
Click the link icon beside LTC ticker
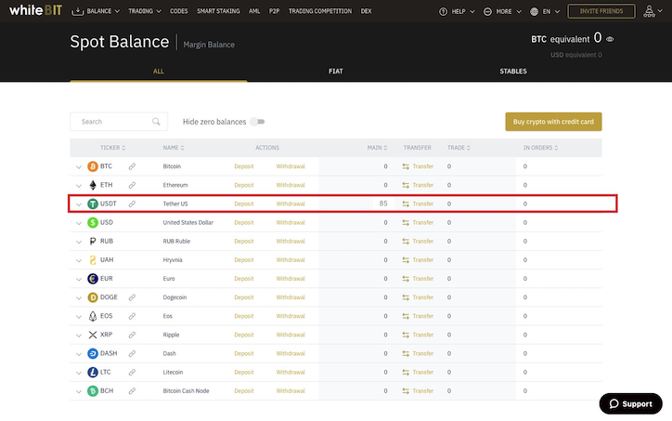point(132,372)
